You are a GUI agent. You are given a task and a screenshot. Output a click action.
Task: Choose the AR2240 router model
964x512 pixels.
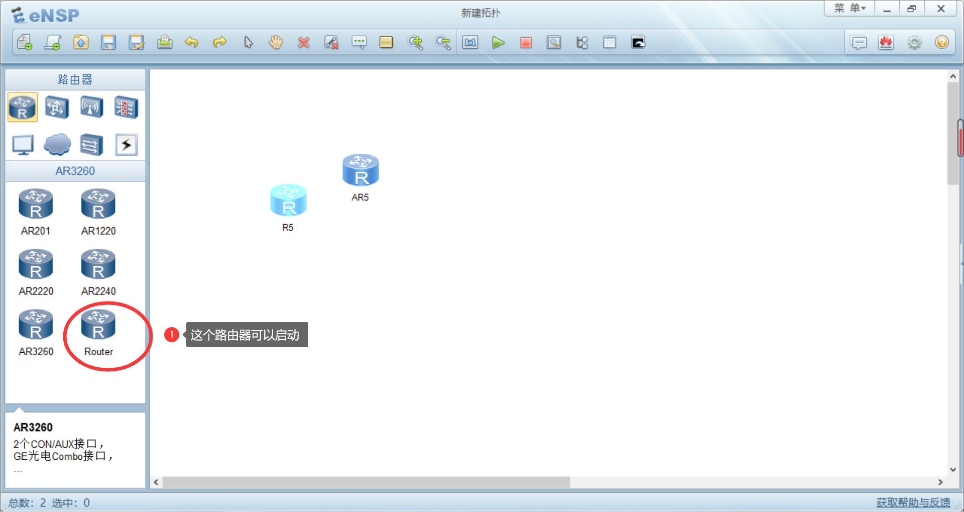tap(98, 272)
